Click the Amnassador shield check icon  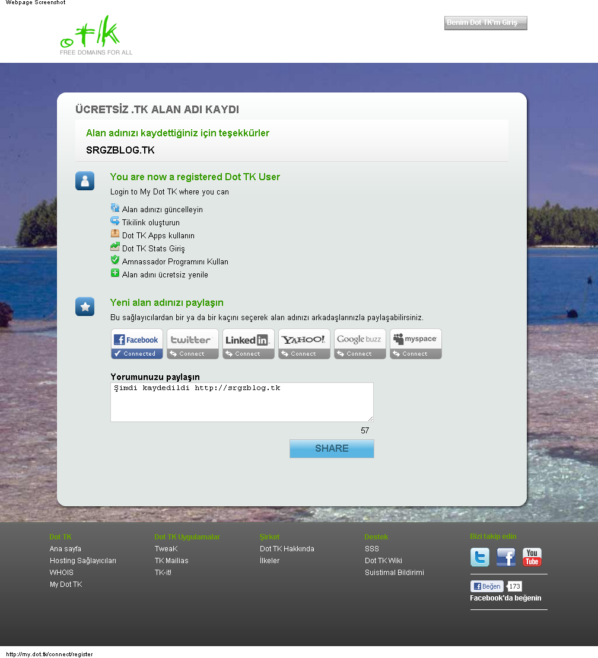click(115, 260)
